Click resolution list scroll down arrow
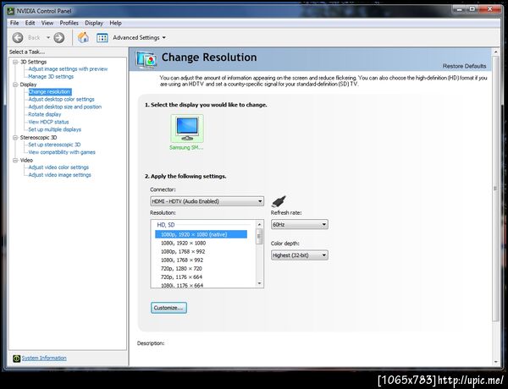This screenshot has width=508, height=389. (x=259, y=283)
